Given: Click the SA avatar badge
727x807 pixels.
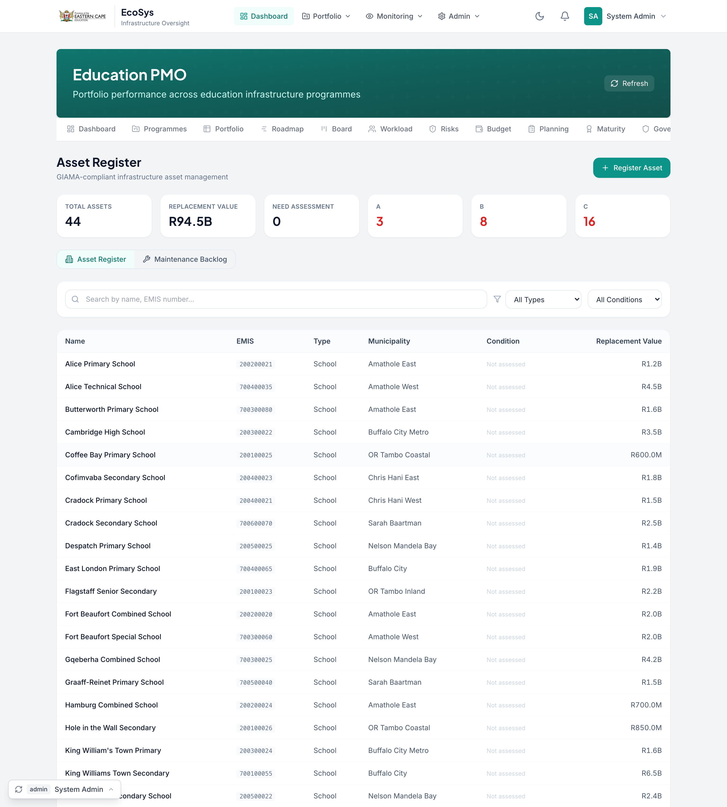Looking at the screenshot, I should tap(593, 16).
